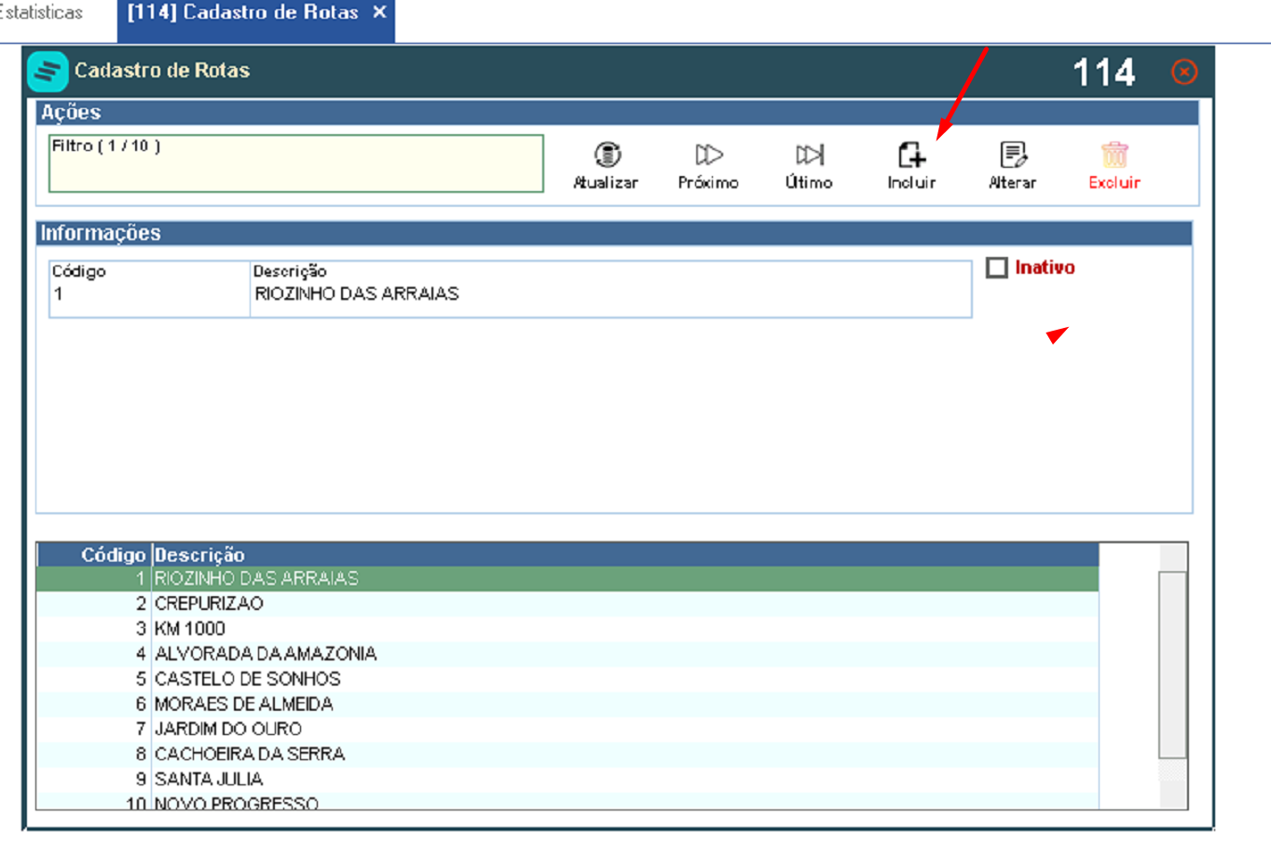Close the [114] Cadastro de Rotas tab
The image size is (1271, 857).
[x=379, y=13]
